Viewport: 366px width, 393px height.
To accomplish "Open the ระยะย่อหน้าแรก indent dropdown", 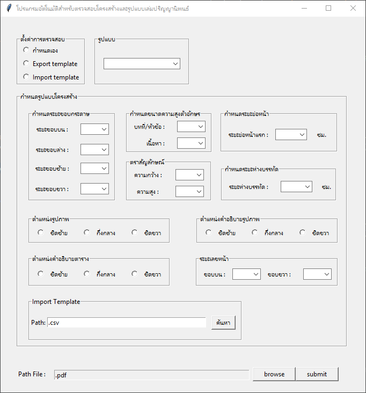I will (x=291, y=135).
